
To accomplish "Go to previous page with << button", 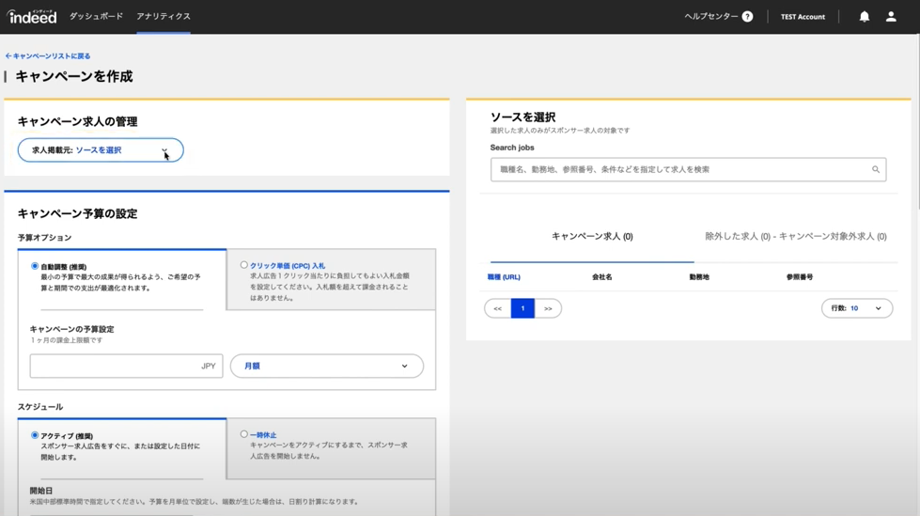I will coord(498,308).
